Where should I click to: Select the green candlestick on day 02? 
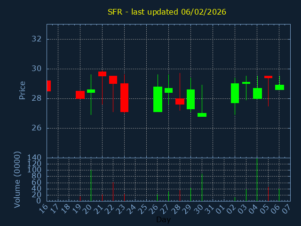[235, 93]
